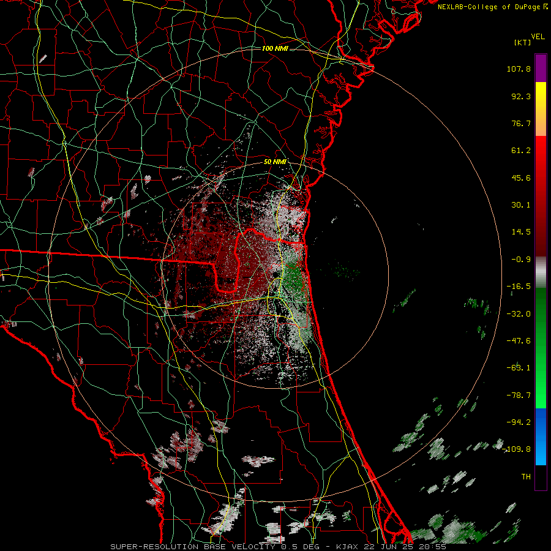The image size is (551, 551).
Task: Click the -94.2 legend value
Action: [x=519, y=422]
